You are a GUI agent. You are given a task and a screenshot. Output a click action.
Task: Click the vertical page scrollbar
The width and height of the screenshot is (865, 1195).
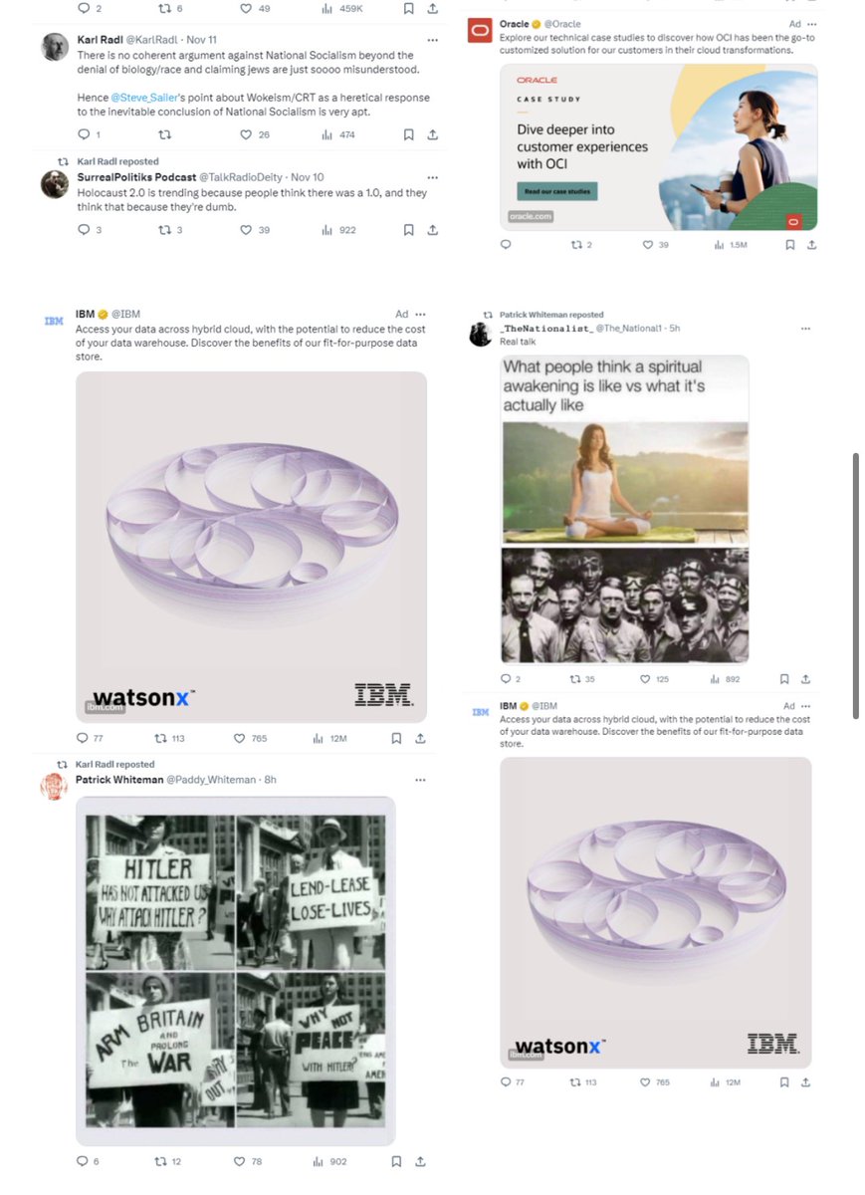855,586
